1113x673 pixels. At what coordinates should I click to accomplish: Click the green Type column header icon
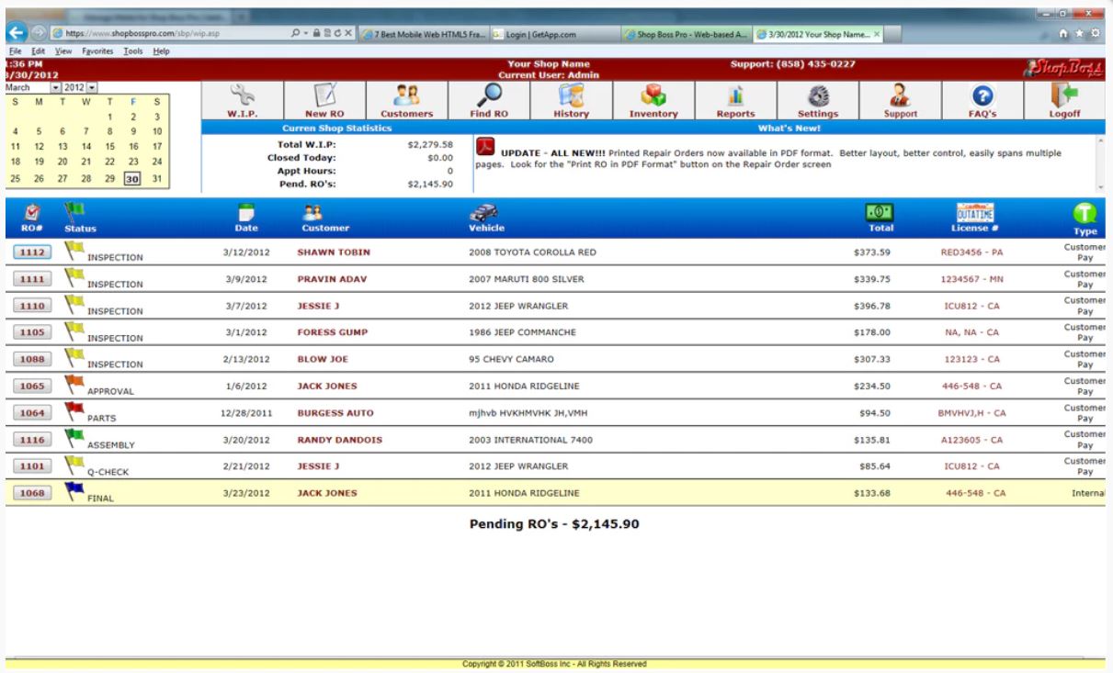(x=1086, y=214)
